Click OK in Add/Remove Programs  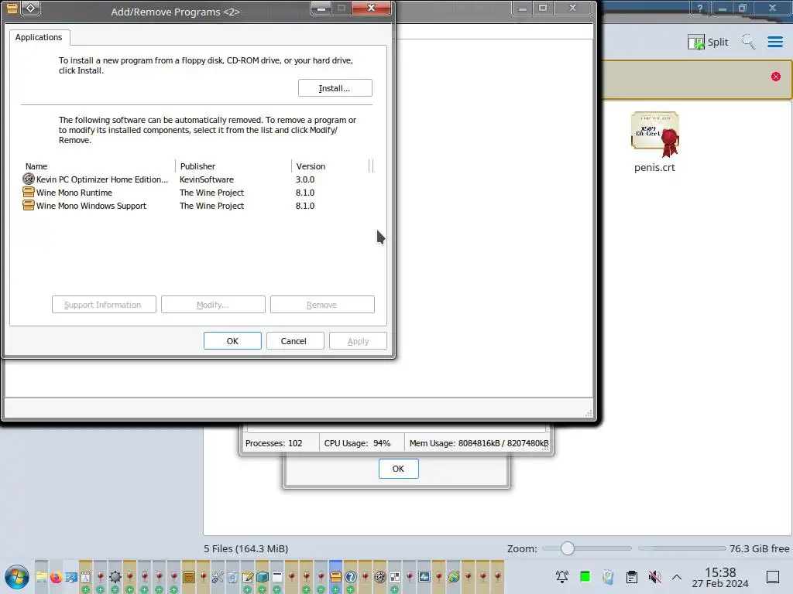click(232, 341)
